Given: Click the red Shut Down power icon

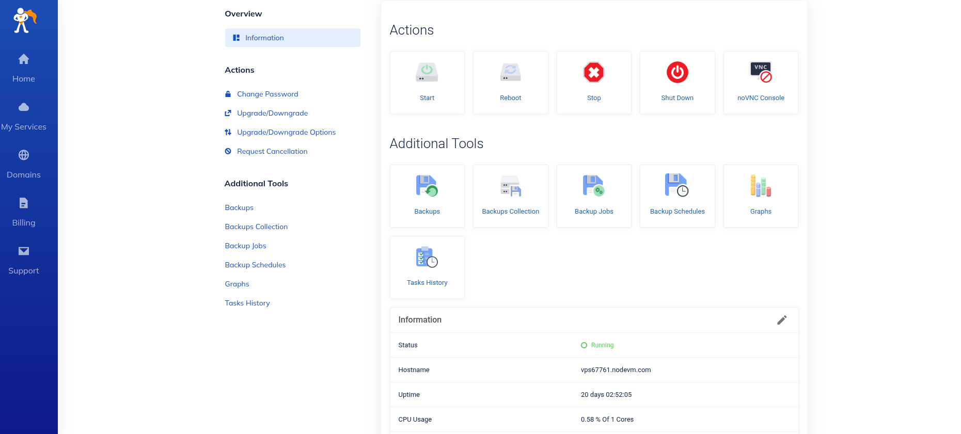Looking at the screenshot, I should 678,72.
